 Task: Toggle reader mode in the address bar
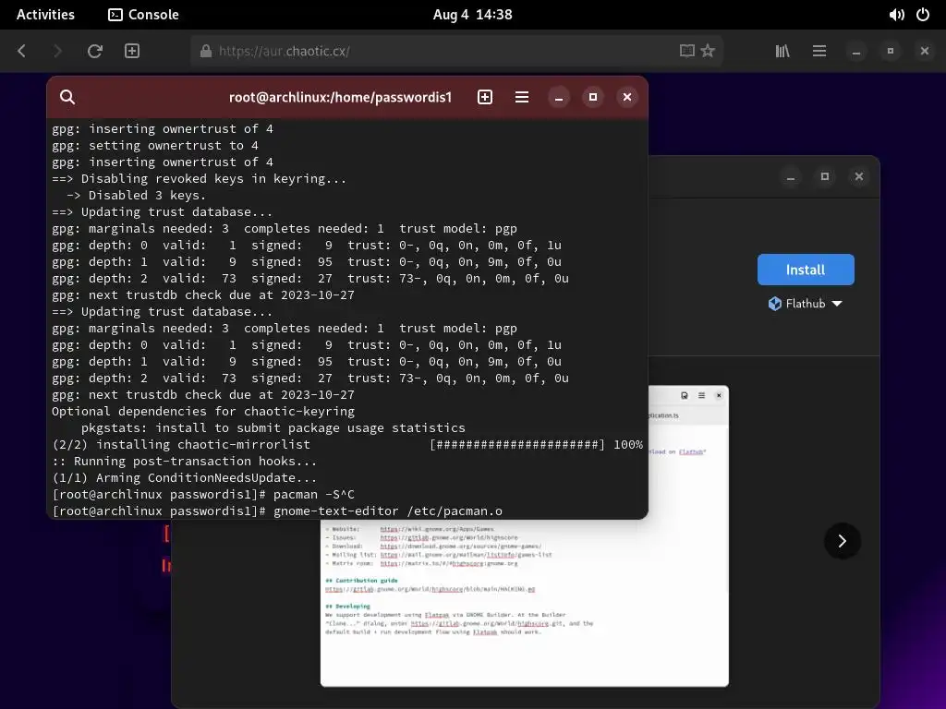click(686, 51)
